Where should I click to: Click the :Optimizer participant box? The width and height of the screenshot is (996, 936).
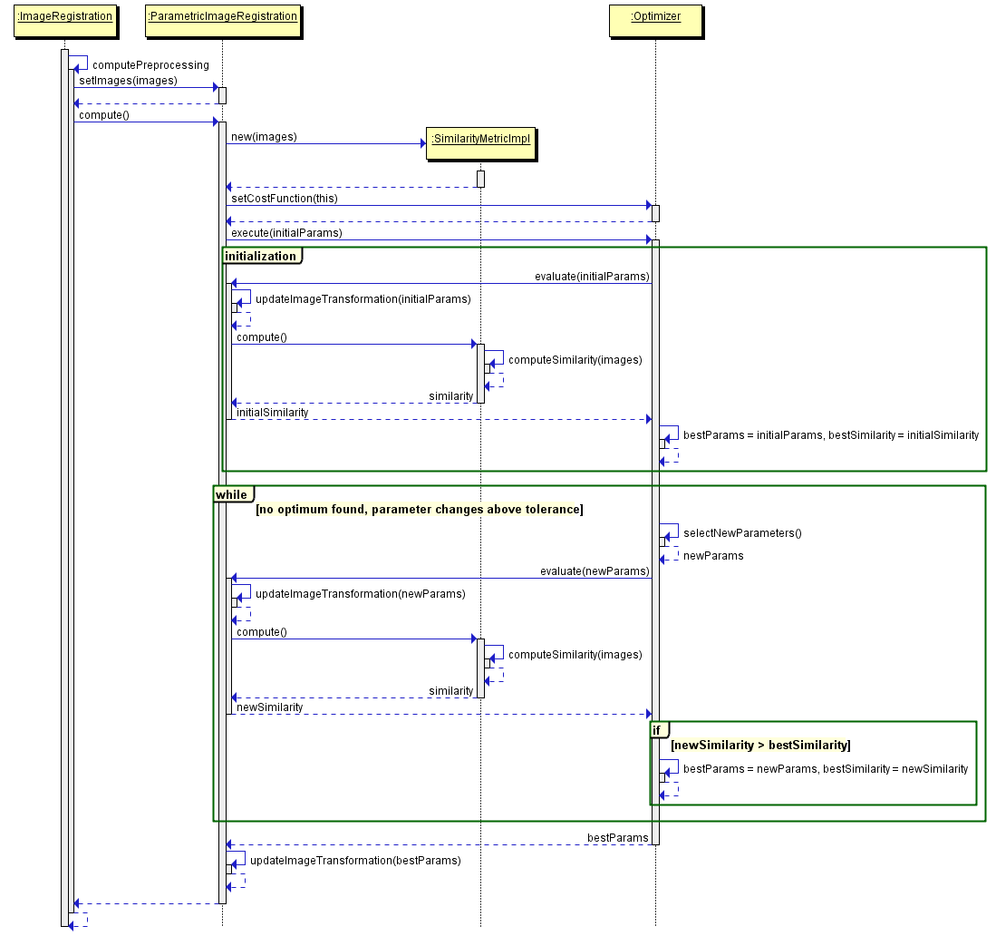655,16
